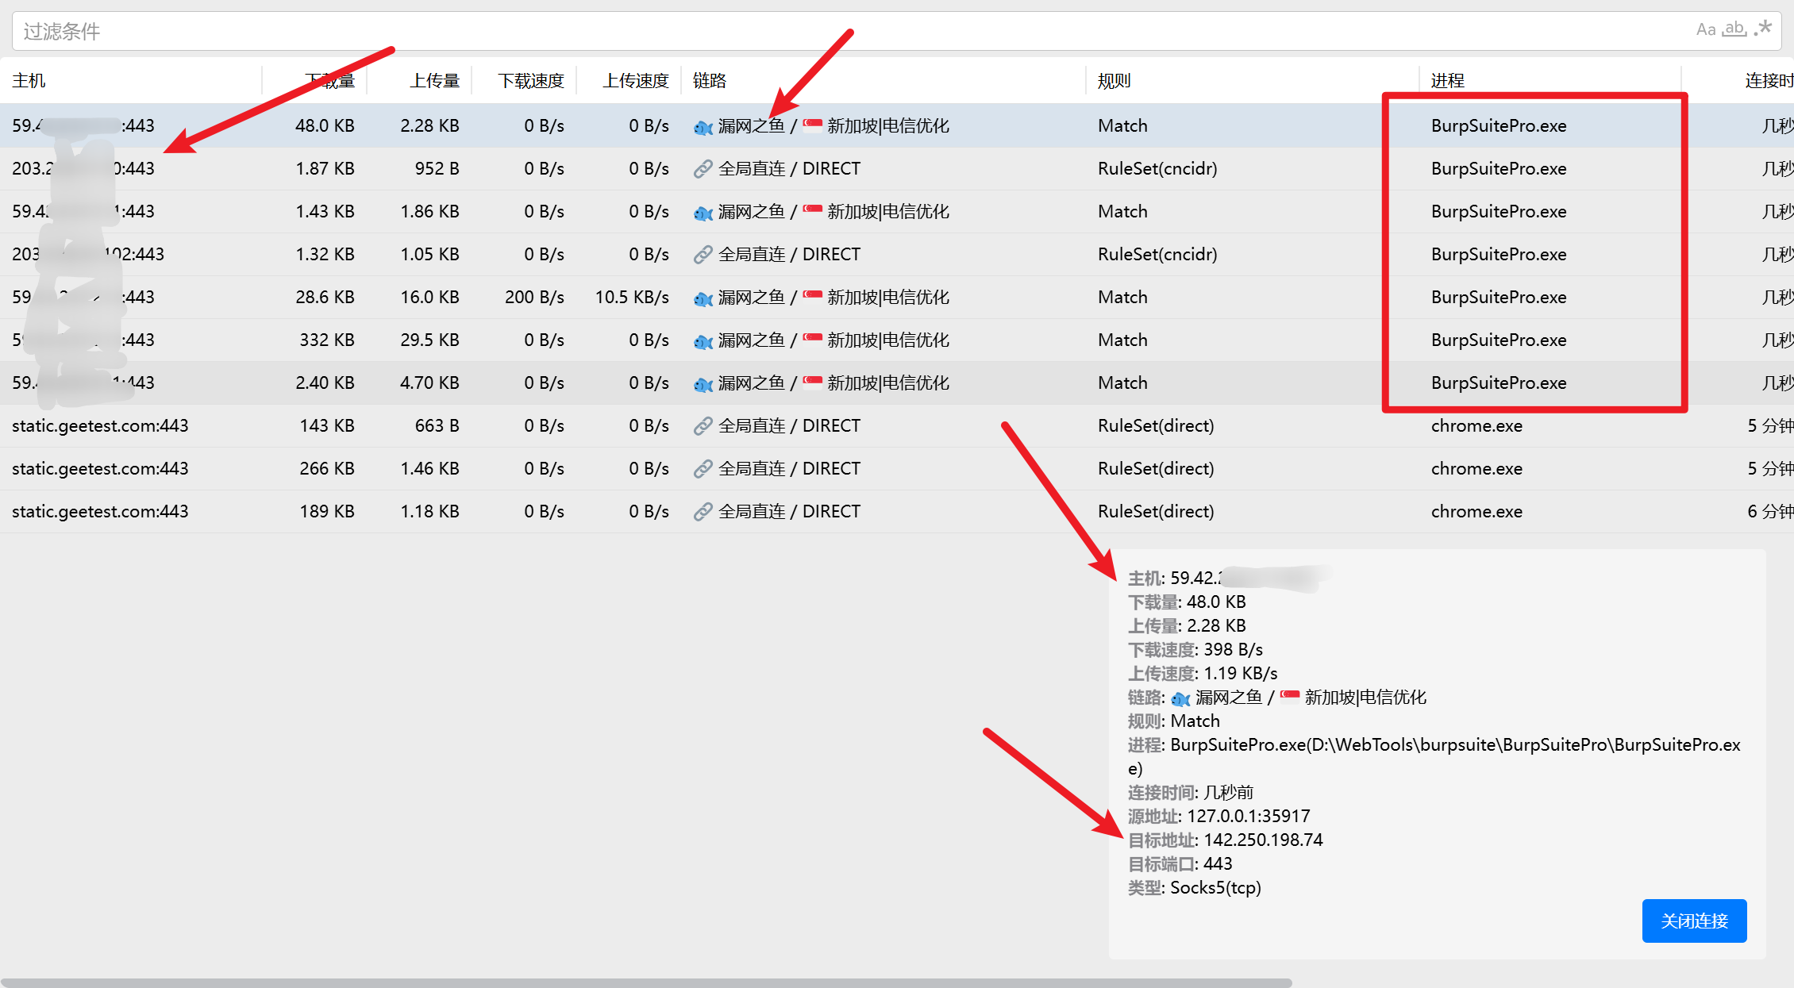Click 源地址 127.0.0.1:35917 in details panel
Image resolution: width=1794 pixels, height=988 pixels.
click(1218, 816)
